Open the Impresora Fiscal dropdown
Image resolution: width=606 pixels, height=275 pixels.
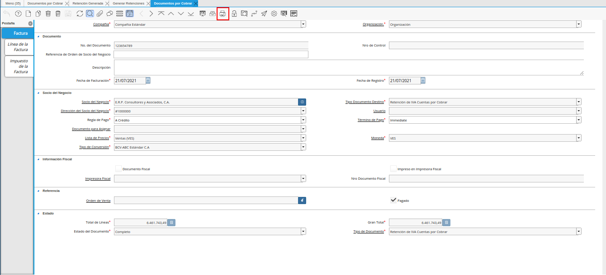[303, 178]
